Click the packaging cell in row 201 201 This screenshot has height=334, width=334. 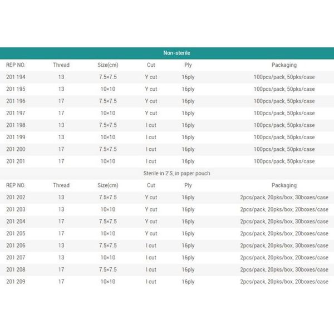coord(284,161)
